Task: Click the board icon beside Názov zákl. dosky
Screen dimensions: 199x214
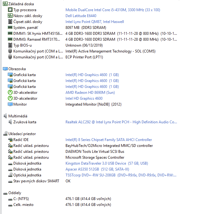Action: click(x=10, y=16)
